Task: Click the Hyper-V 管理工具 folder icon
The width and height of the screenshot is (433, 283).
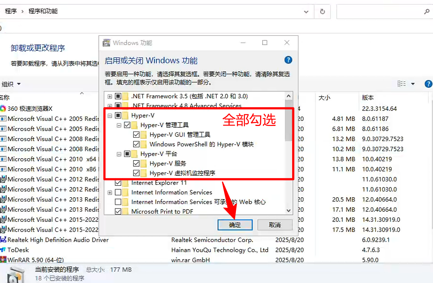Action: click(134, 125)
